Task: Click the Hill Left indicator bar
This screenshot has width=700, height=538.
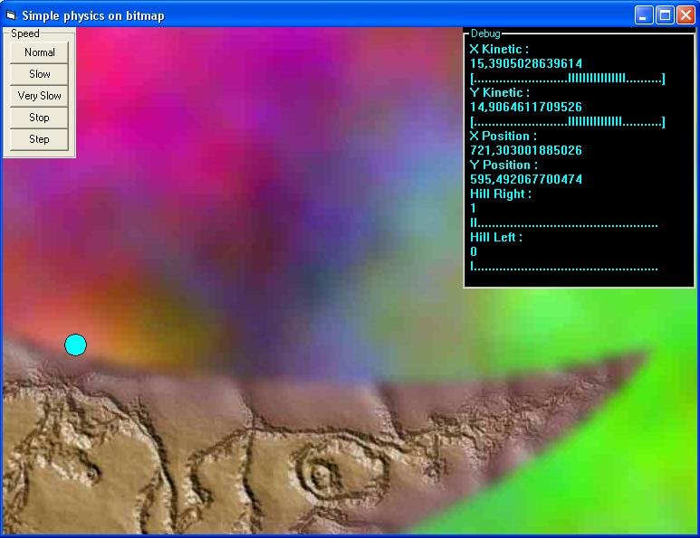Action: (563, 267)
